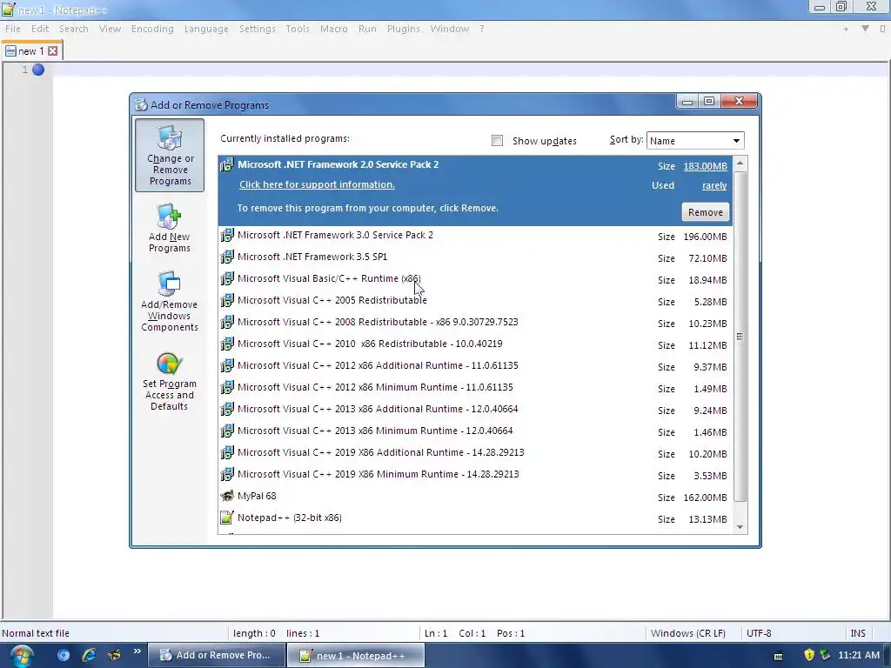
Task: Launch Internet Explorer from quick launch
Action: 89,655
